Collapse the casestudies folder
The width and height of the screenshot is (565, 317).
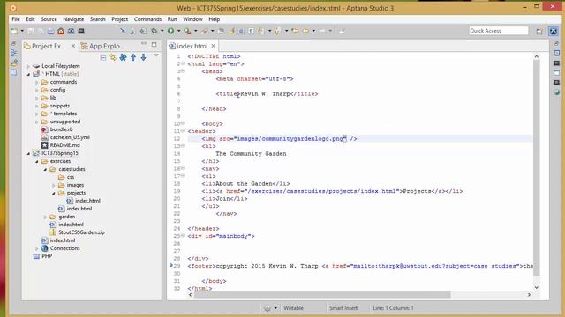click(x=45, y=169)
